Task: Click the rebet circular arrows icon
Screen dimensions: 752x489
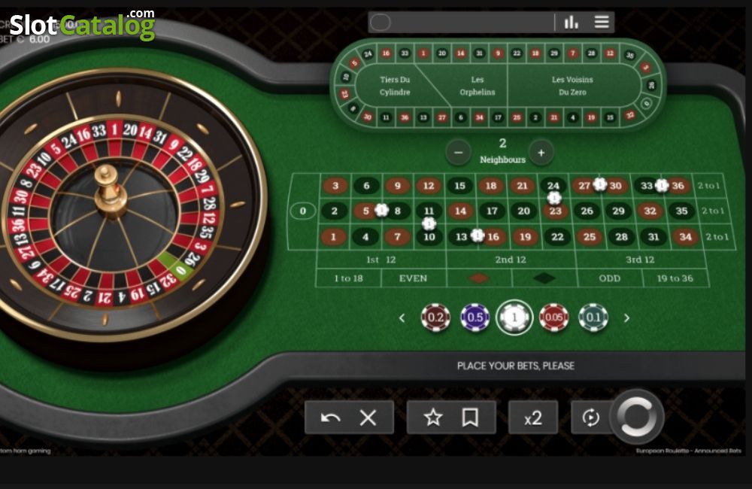Action: tap(591, 418)
